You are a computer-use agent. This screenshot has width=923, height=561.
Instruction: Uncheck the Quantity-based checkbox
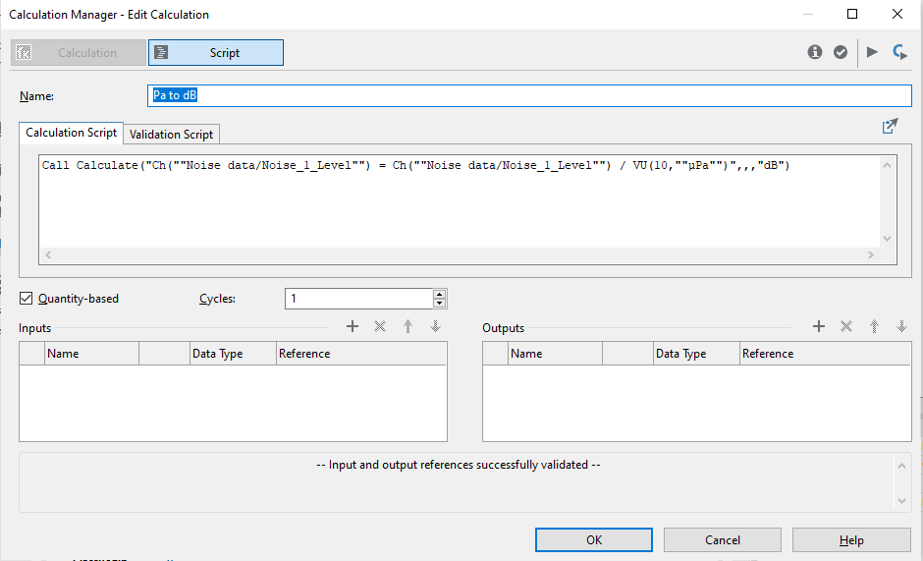click(x=27, y=299)
